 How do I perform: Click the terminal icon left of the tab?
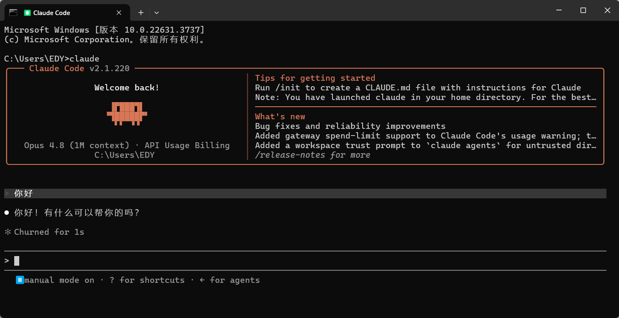tap(13, 13)
